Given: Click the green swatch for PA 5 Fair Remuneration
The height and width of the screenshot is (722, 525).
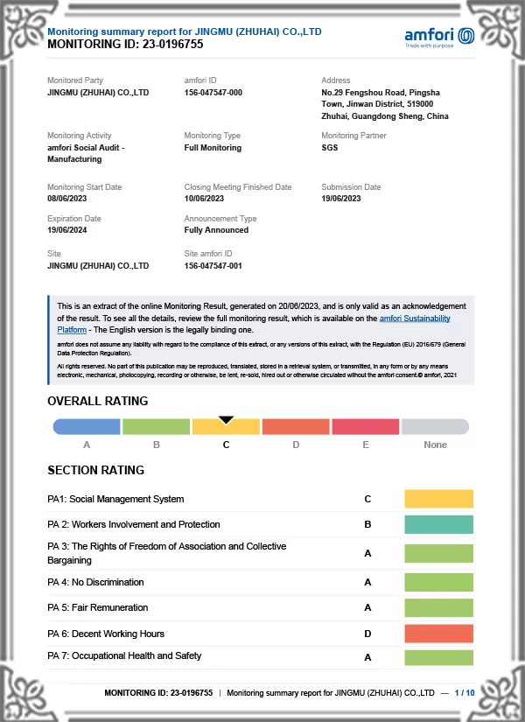Looking at the screenshot, I should point(438,607).
